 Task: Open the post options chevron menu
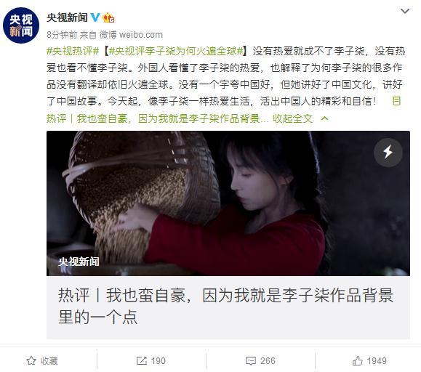[x=405, y=12]
